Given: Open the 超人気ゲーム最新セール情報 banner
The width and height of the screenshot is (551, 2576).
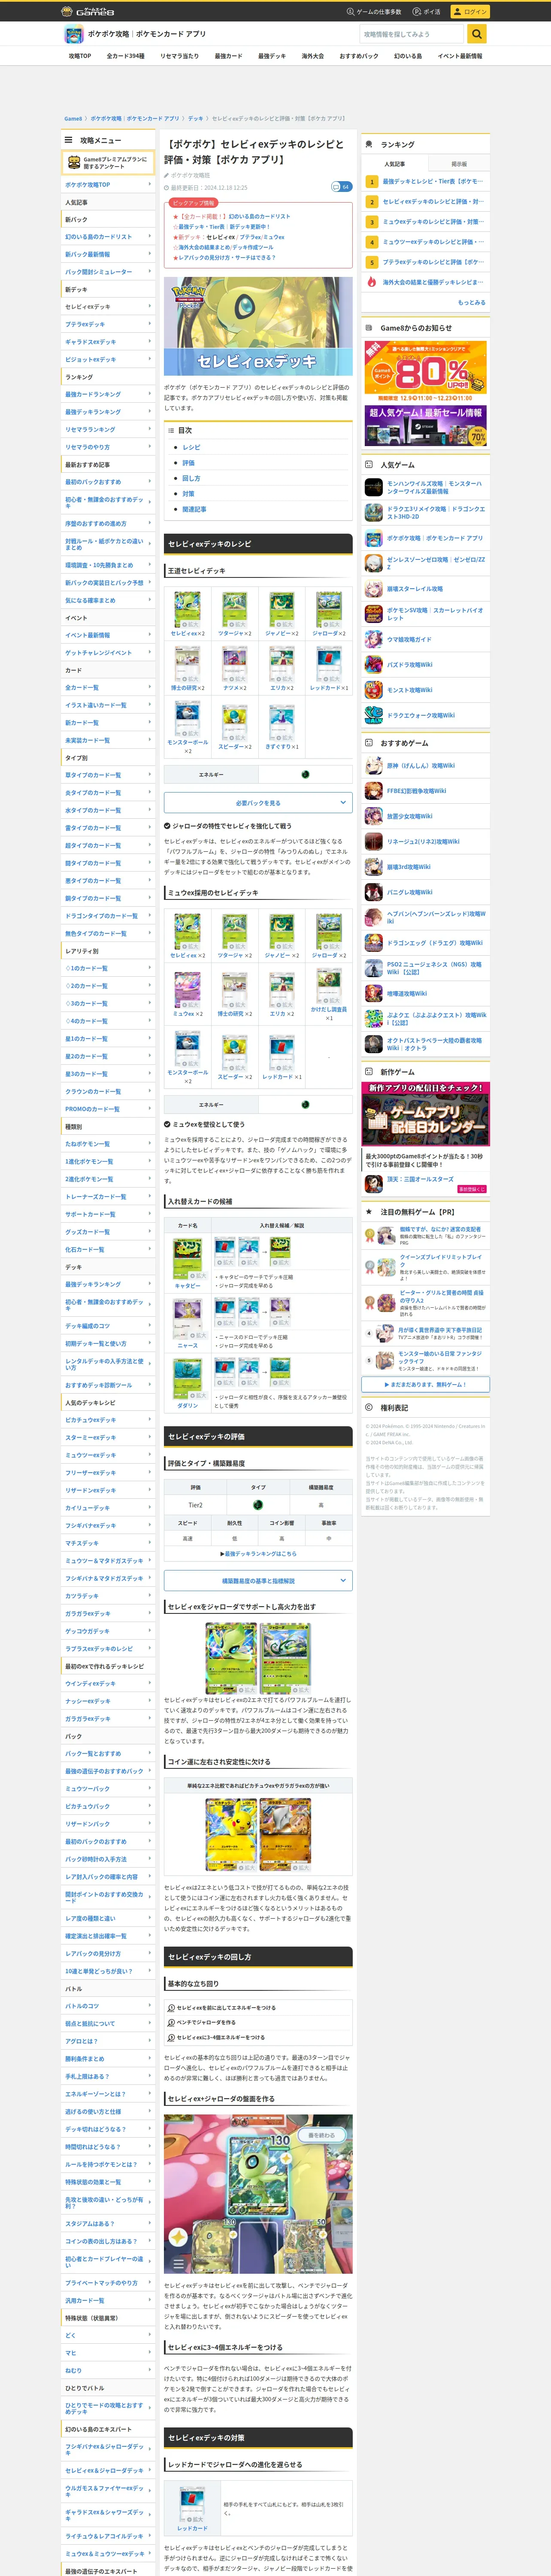Looking at the screenshot, I should [426, 425].
